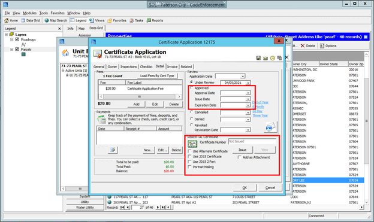Click the yellow clock icon in Certificate Application
The width and height of the screenshot is (374, 222).
(272, 58)
